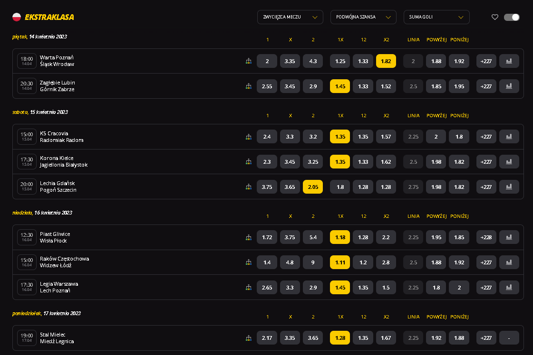Open the Ekstraklasa league title link

49,17
